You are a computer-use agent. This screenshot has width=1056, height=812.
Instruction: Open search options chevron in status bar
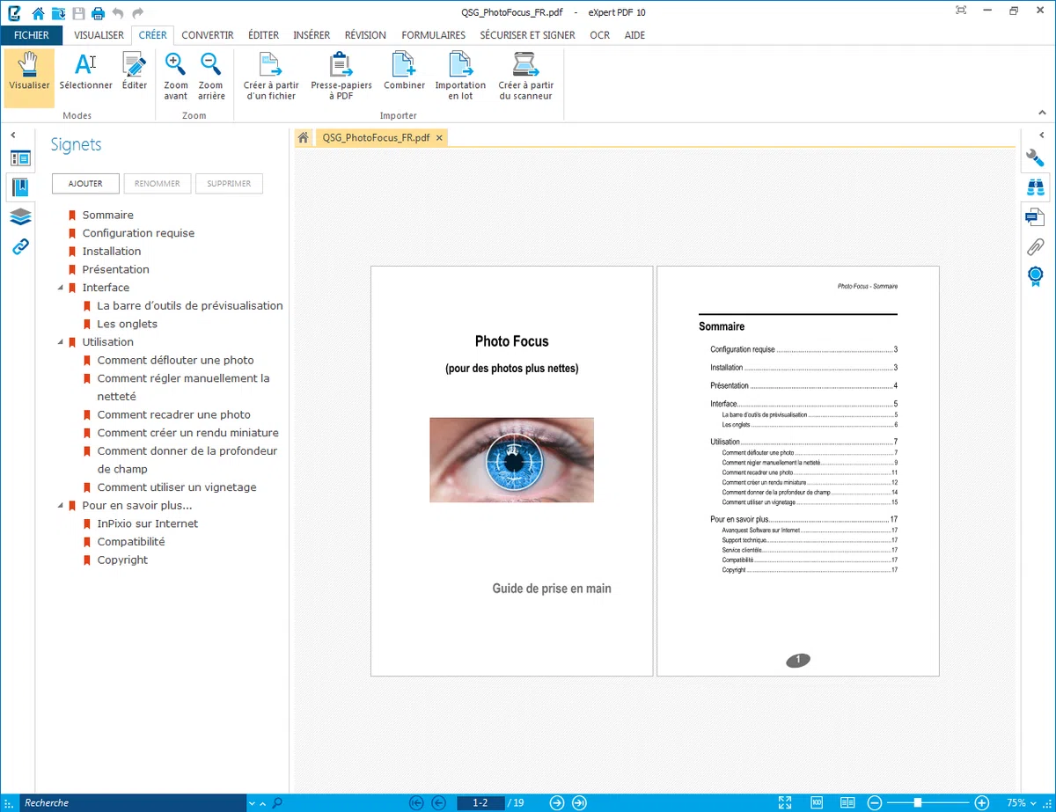(252, 803)
